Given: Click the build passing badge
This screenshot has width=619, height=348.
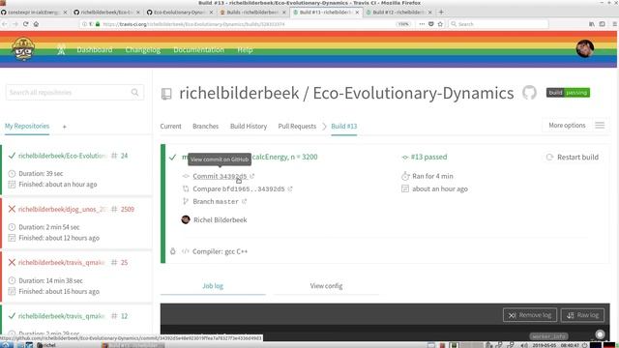Looking at the screenshot, I should [x=568, y=93].
